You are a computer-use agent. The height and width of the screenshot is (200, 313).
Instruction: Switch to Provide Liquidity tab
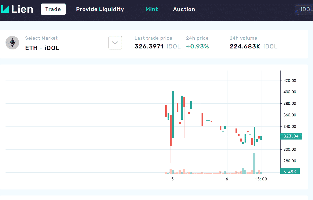(100, 9)
